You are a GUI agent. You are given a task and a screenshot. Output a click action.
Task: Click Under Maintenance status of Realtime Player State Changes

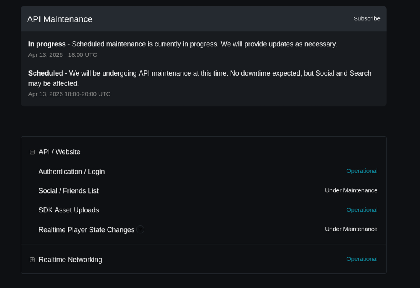pos(351,229)
